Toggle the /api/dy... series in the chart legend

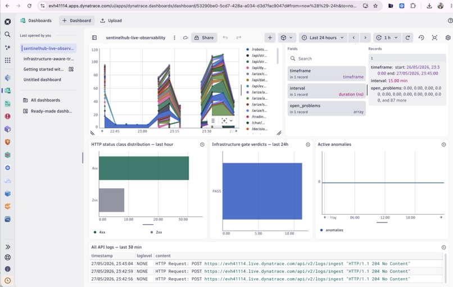click(256, 68)
